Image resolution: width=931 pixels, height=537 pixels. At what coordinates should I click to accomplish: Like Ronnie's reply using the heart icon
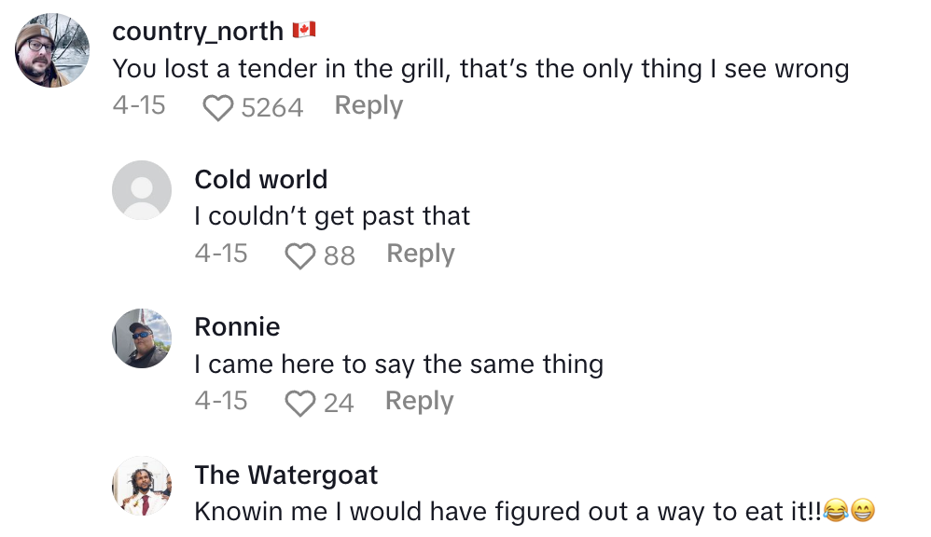point(300,403)
